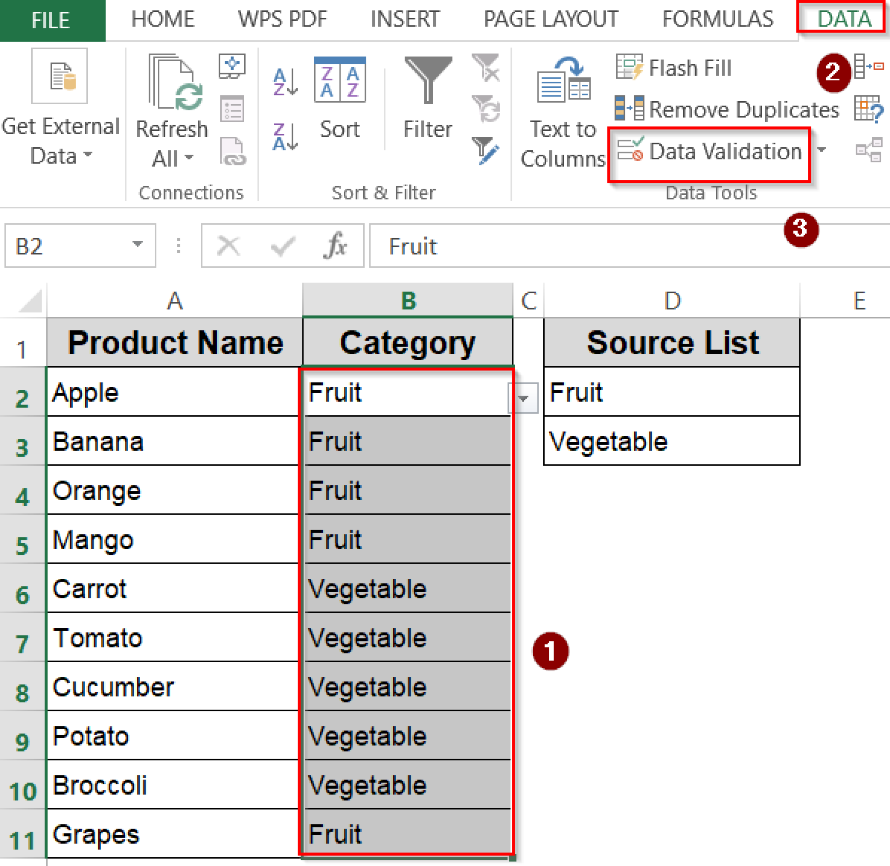Click Get External Data

(x=60, y=105)
